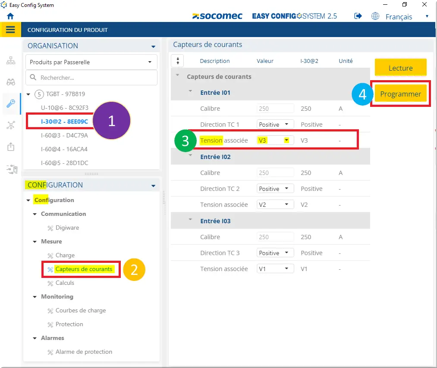Screen dimensions: 437x368
Task: Select device I-30@2 - 8EE09C
Action: coord(64,122)
